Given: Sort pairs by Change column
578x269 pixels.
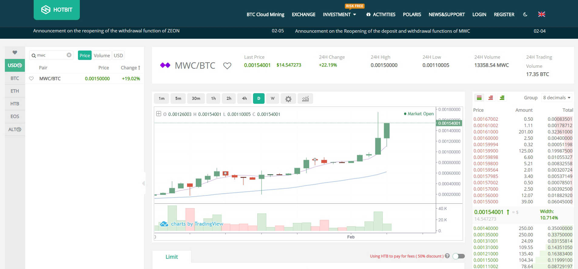Looking at the screenshot, I should [130, 68].
